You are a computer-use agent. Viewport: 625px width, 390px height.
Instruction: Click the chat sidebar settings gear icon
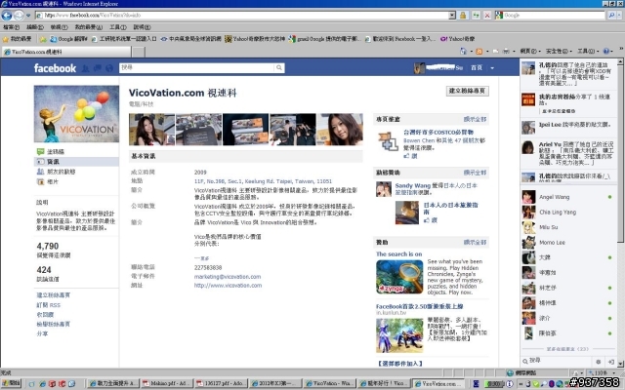coord(598,362)
